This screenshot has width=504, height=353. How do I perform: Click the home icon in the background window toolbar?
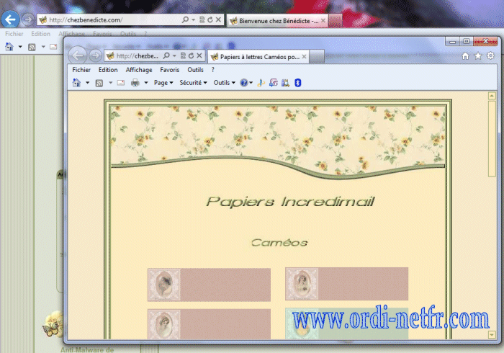click(9, 47)
